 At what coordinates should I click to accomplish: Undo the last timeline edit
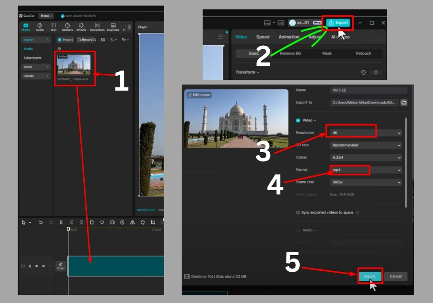click(41, 222)
